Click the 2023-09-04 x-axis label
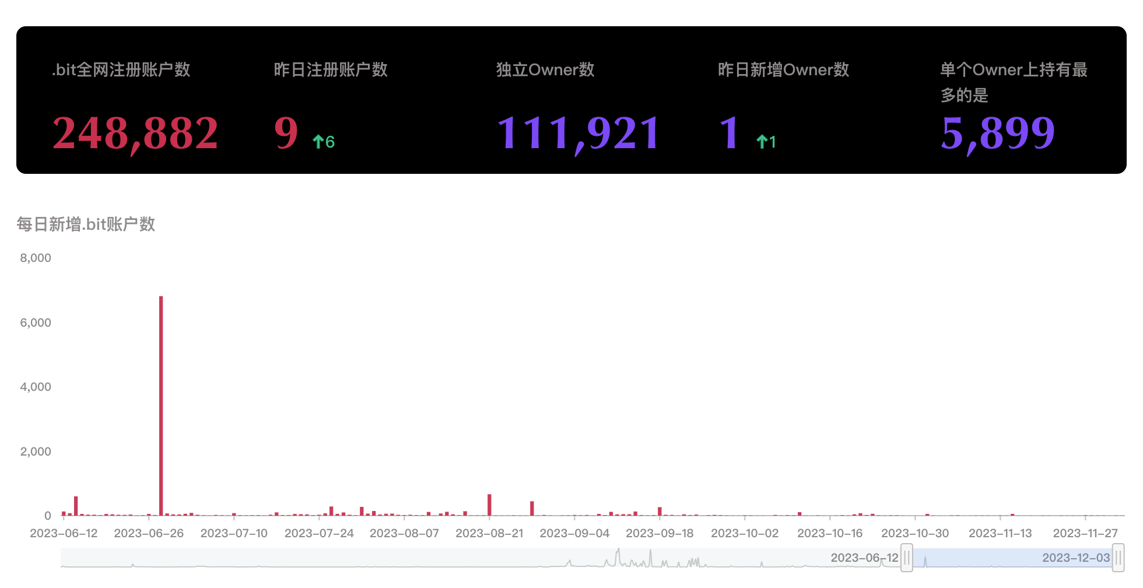This screenshot has height=588, width=1143. (574, 533)
